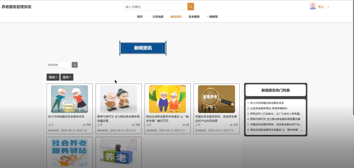Click eye view-count icon beside 999
Image resolution: width=354 pixels, height=168 pixels.
coord(84,125)
